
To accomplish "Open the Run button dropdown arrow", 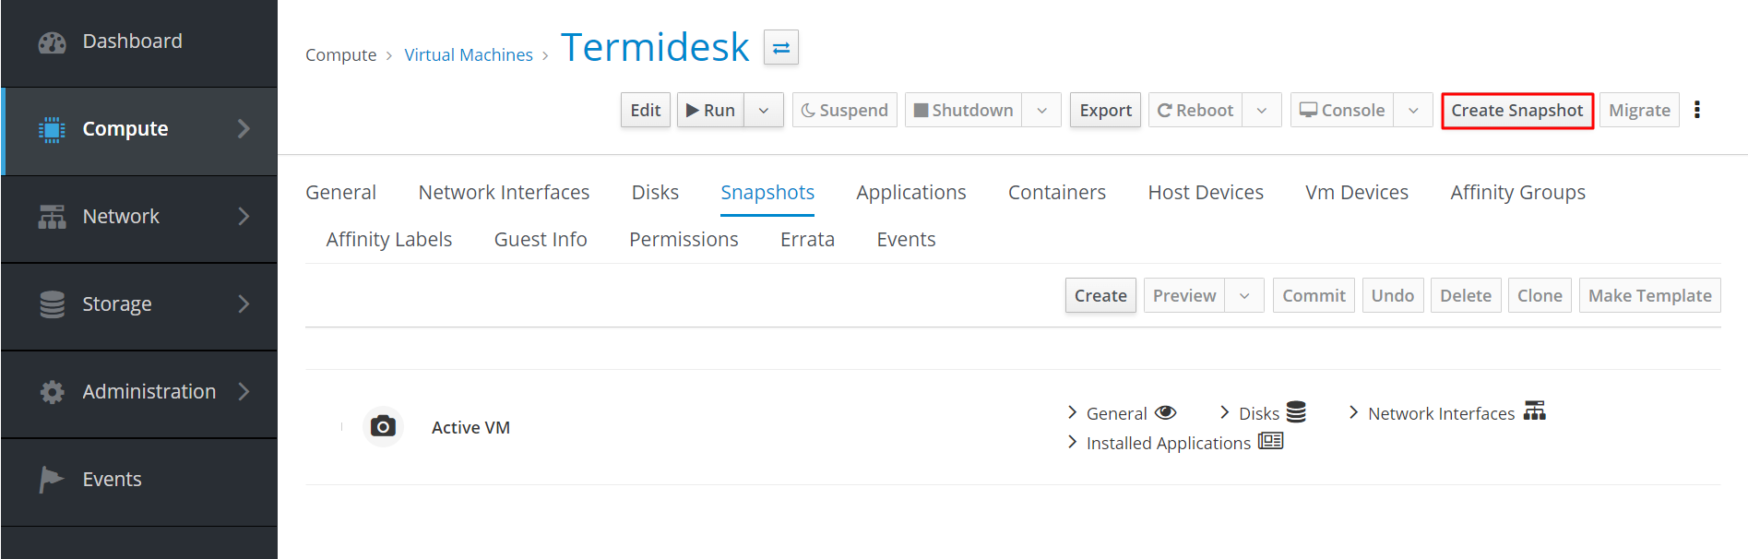I will click(x=764, y=111).
